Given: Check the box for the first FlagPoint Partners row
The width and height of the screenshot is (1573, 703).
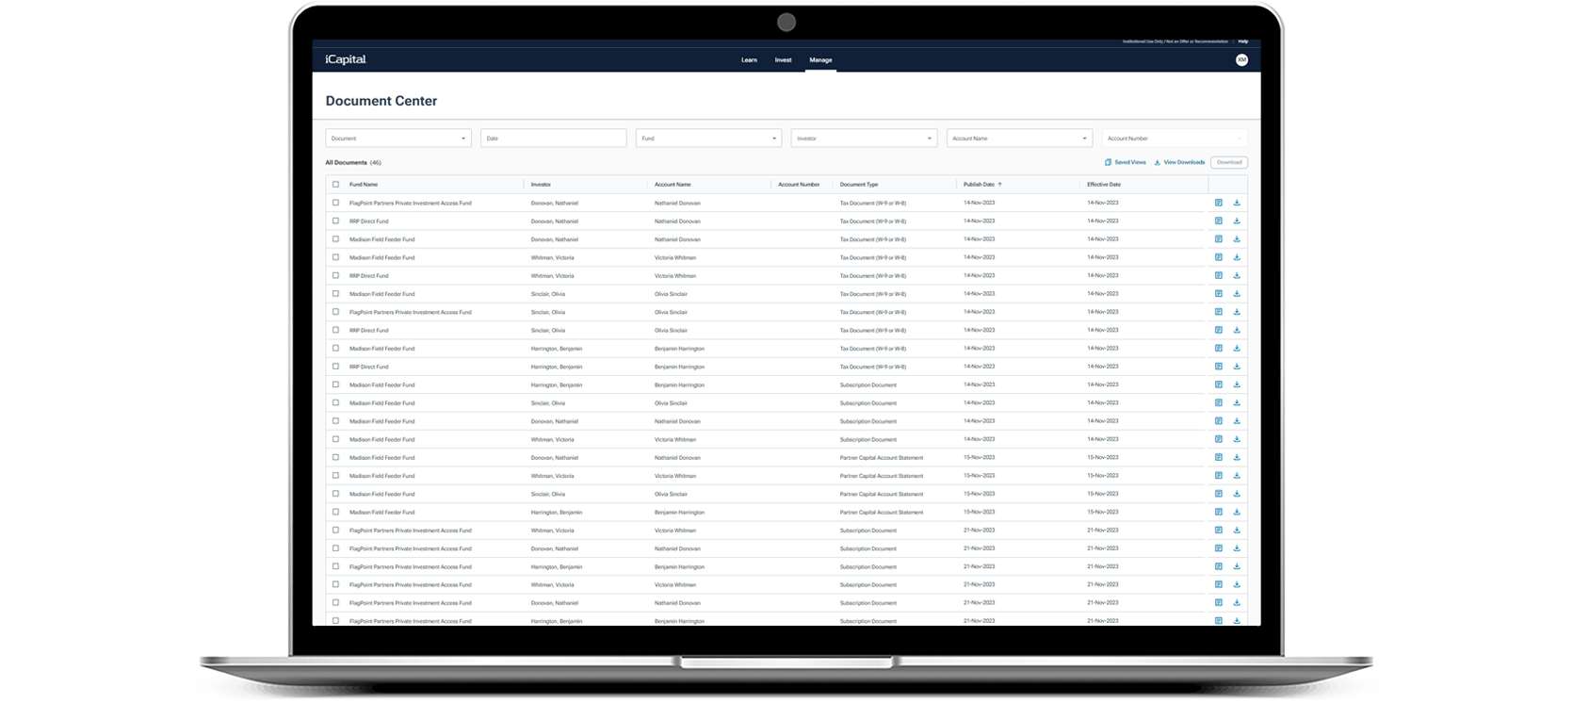Looking at the screenshot, I should coord(335,203).
